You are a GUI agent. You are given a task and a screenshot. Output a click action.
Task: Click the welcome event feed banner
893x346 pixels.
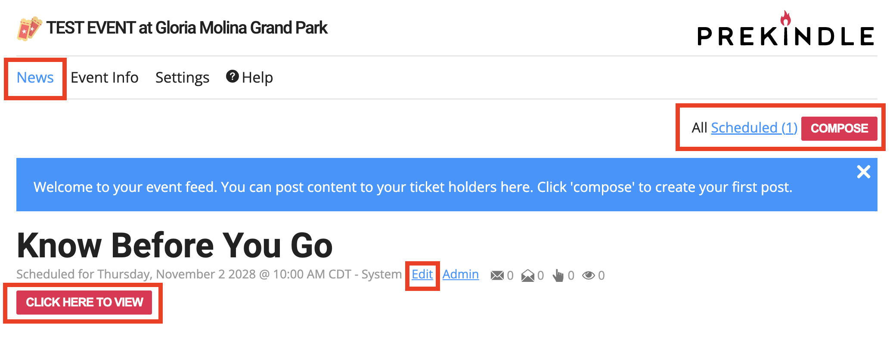point(447,185)
